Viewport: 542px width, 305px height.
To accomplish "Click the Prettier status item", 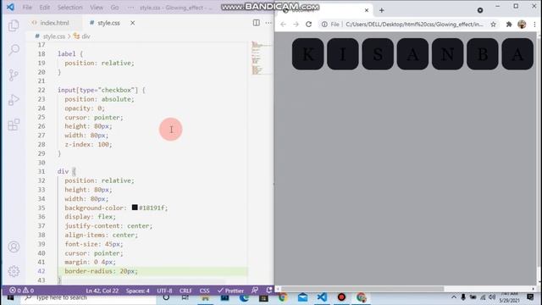I will click(230, 291).
